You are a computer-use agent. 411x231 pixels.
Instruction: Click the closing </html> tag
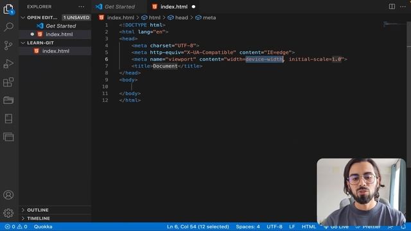pos(130,100)
